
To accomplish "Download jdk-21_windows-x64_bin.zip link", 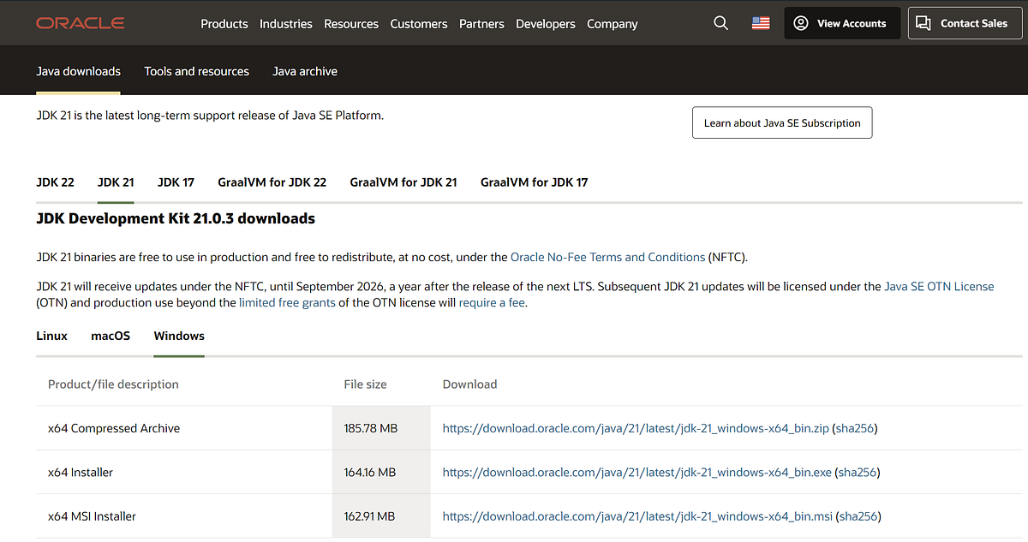I will (x=636, y=428).
